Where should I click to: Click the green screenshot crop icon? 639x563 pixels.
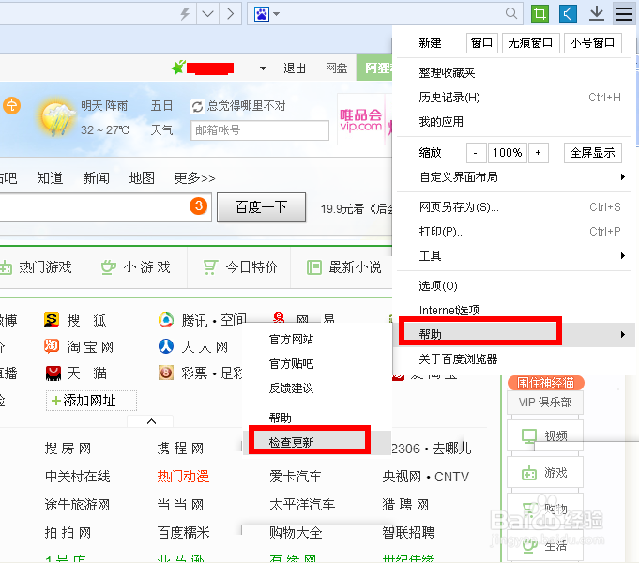point(540,13)
